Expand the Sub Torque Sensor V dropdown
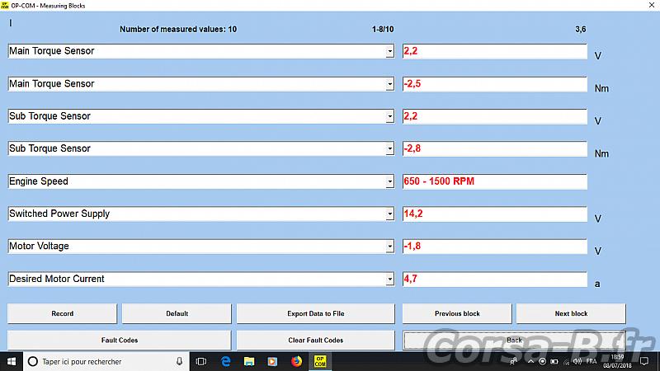660x371 pixels. [389, 116]
